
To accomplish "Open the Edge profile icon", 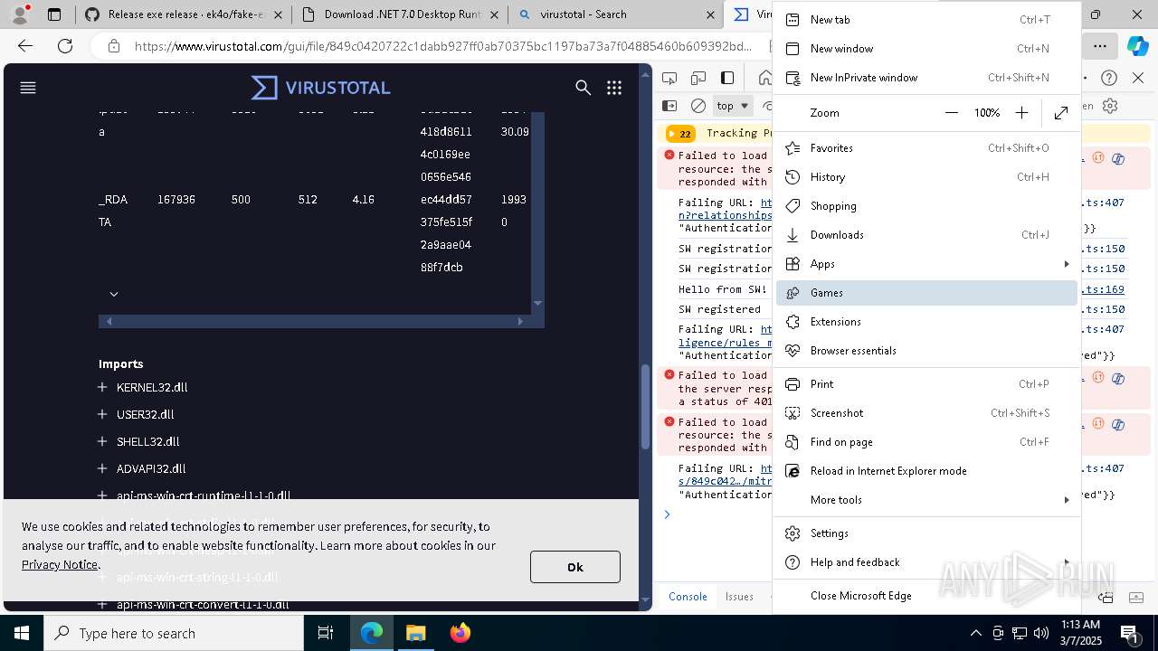I will (20, 14).
